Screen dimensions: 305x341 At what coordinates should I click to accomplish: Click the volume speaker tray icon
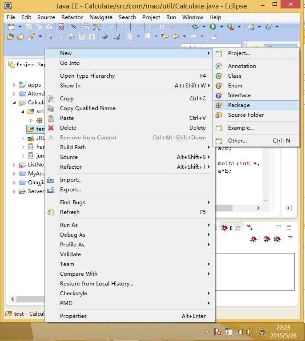click(x=249, y=332)
